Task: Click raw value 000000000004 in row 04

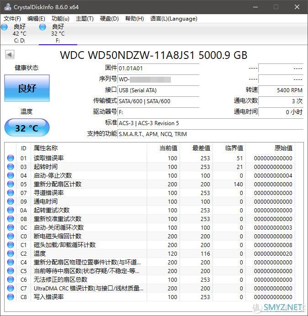Action: click(273, 175)
